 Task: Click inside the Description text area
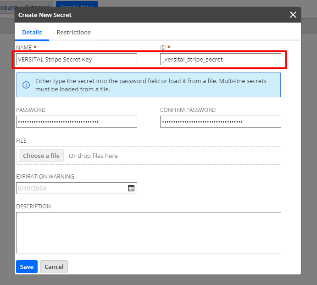tap(148, 232)
